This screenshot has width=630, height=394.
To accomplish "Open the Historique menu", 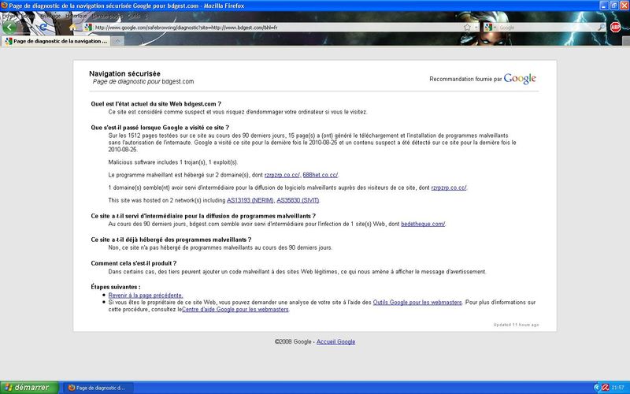I will tap(76, 15).
